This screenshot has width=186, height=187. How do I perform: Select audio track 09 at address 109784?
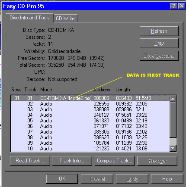90,143
